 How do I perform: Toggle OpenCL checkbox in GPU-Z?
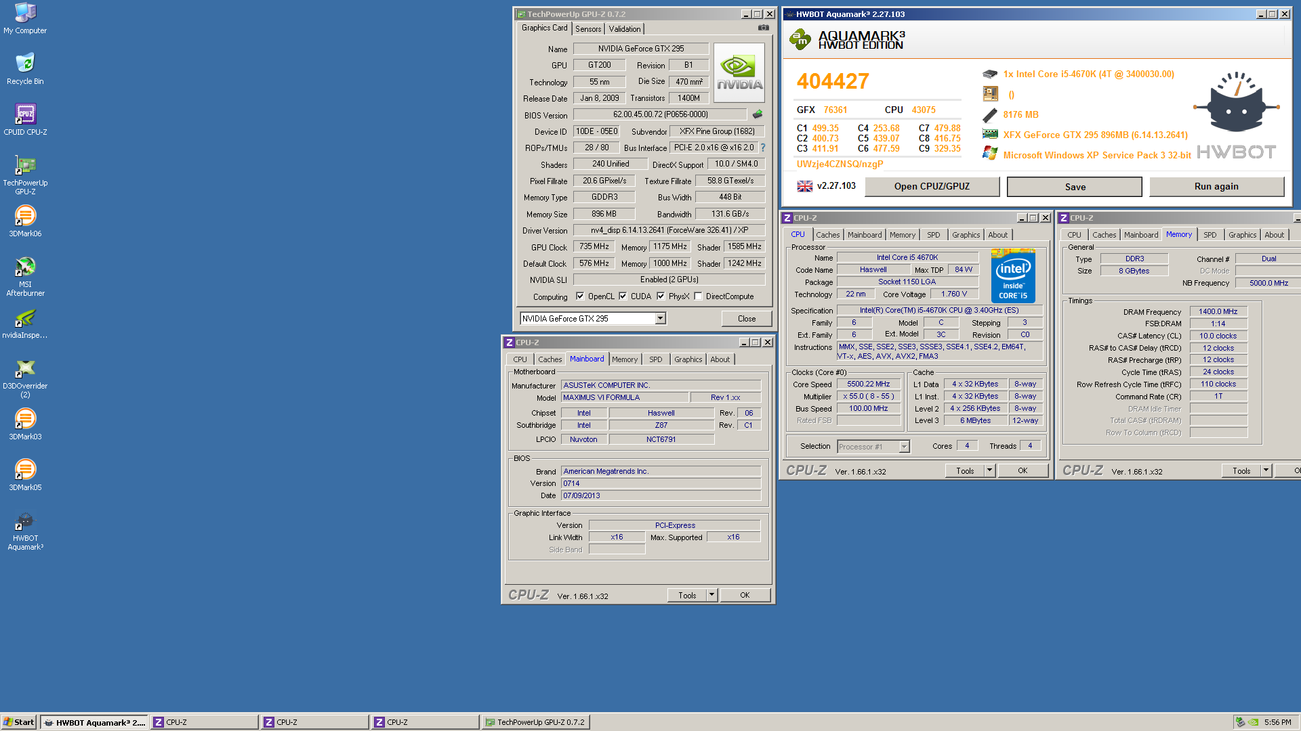tap(580, 296)
